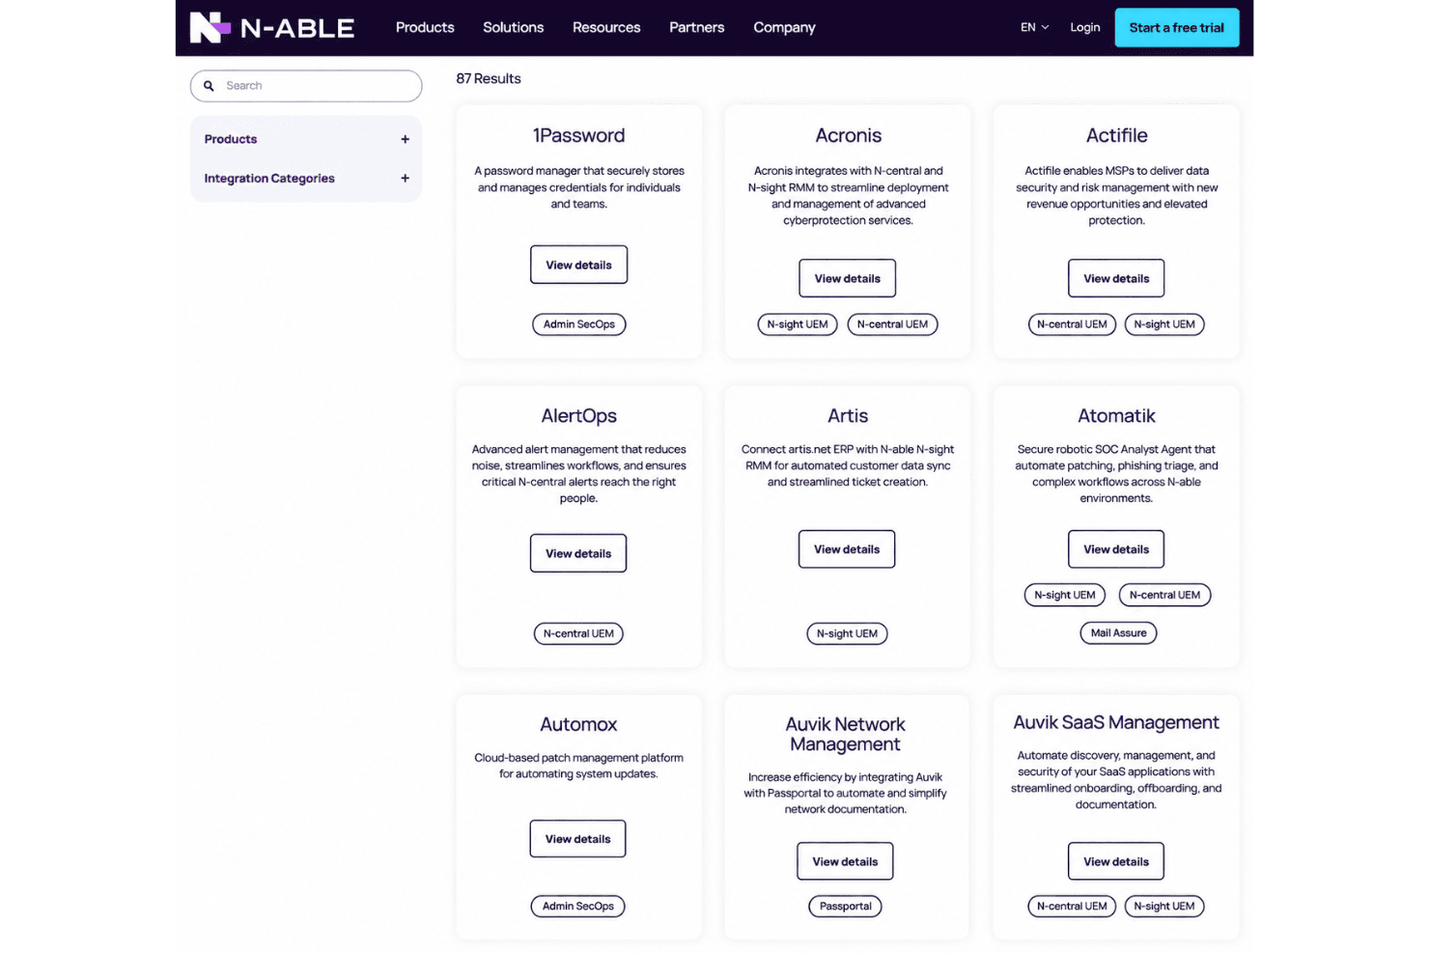Click N-central UEM tag on Actifile card
1429x953 pixels.
pyautogui.click(x=1072, y=324)
